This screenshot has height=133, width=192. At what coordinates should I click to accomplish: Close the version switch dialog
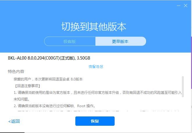click(x=186, y=6)
